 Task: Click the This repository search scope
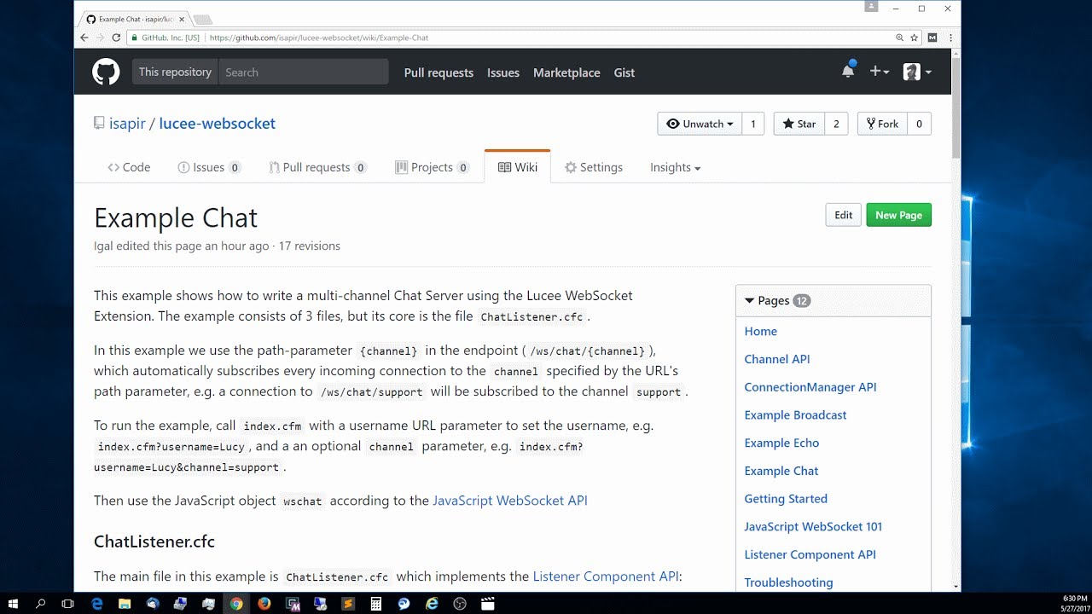175,72
